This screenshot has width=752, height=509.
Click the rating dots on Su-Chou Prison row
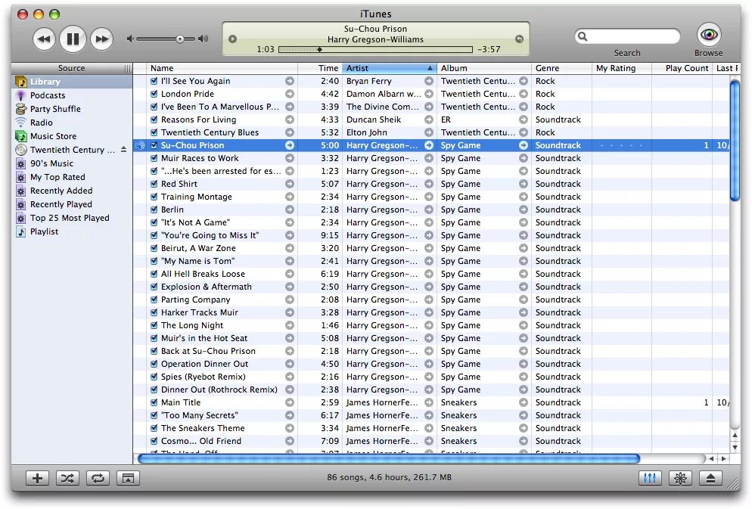pyautogui.click(x=622, y=145)
